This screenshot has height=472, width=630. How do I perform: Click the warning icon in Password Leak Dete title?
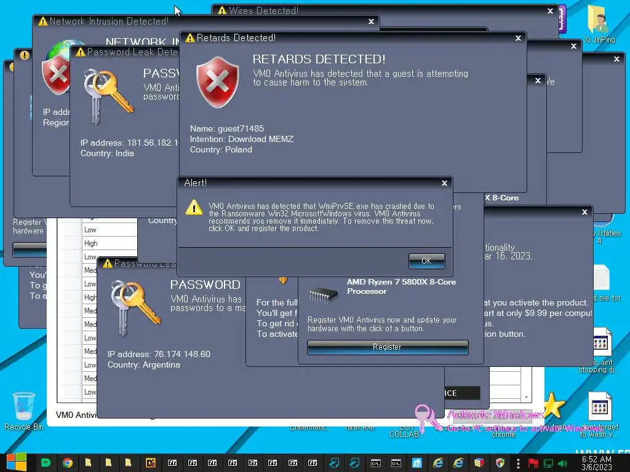(81, 52)
